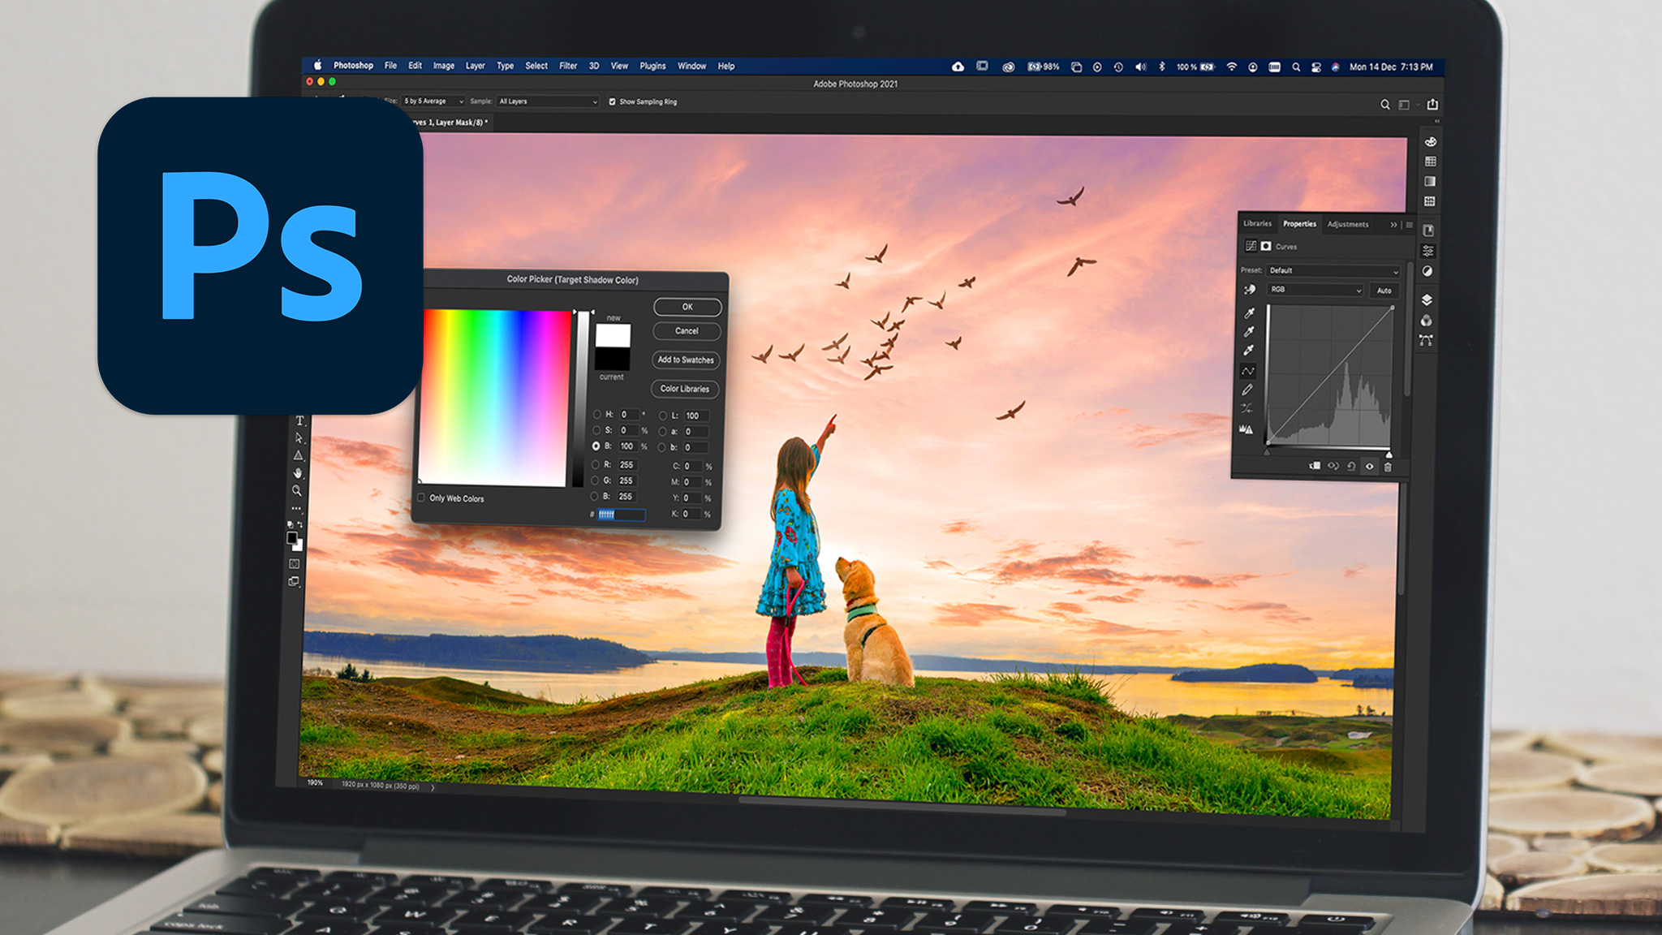Click the on-image adjustment hand tool in Curves

(x=1250, y=290)
